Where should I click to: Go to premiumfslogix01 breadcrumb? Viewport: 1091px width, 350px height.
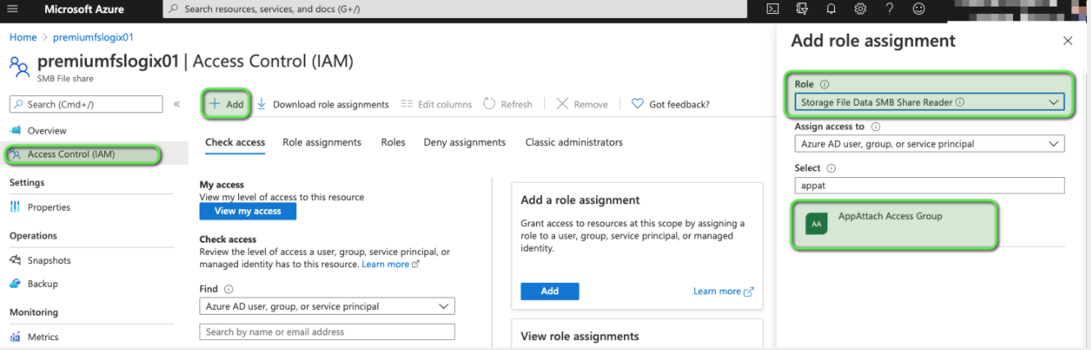pyautogui.click(x=93, y=37)
